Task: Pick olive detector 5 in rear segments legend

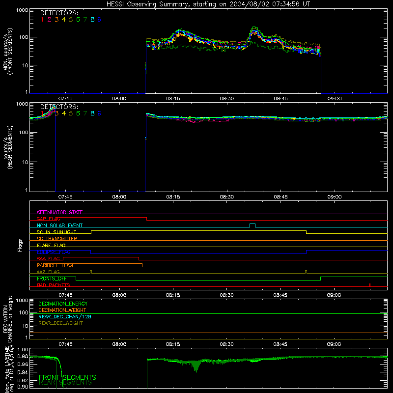Action: click(71, 113)
